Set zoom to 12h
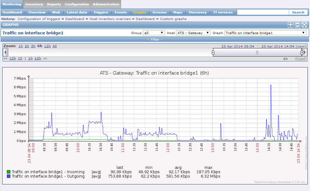The image size is (310, 191). coord(48,46)
